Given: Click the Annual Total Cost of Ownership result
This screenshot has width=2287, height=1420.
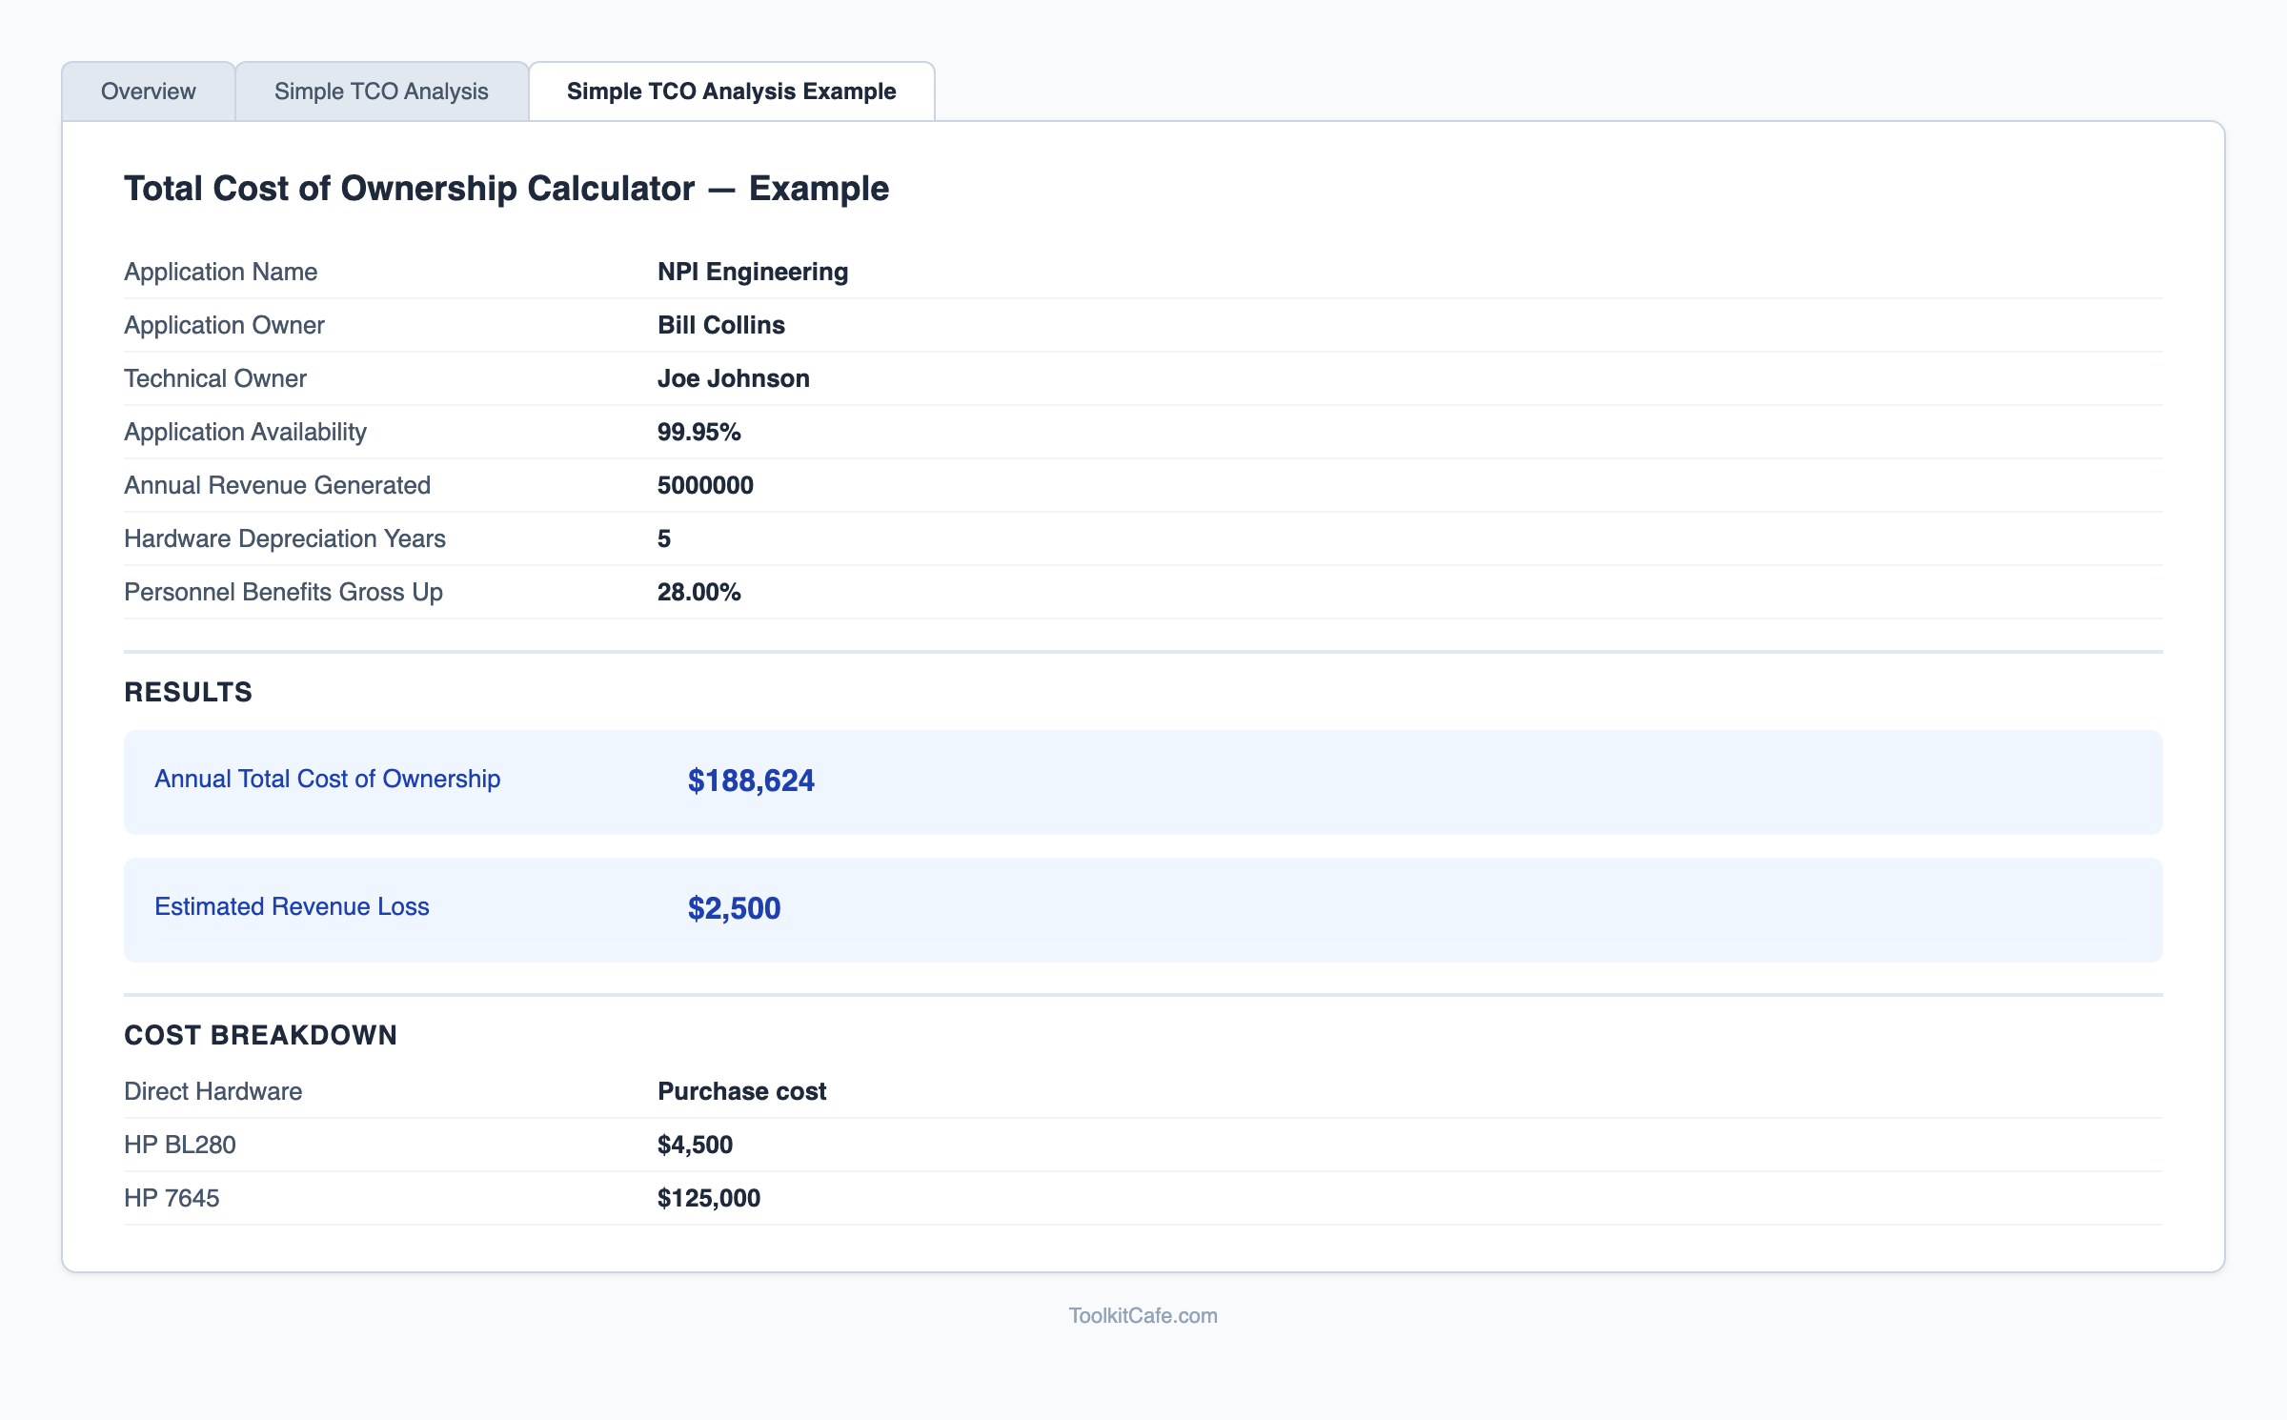Looking at the screenshot, I should click(x=327, y=780).
